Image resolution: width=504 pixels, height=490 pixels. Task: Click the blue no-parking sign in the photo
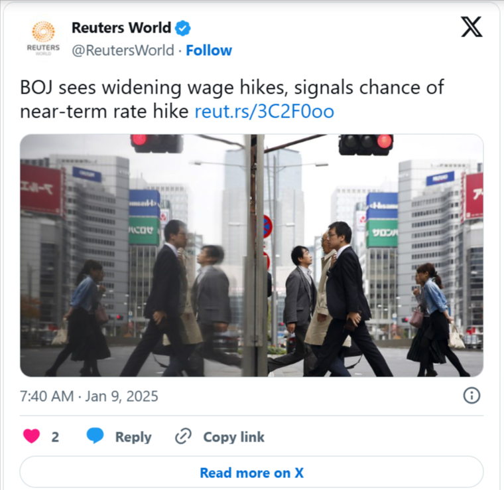coord(267,226)
